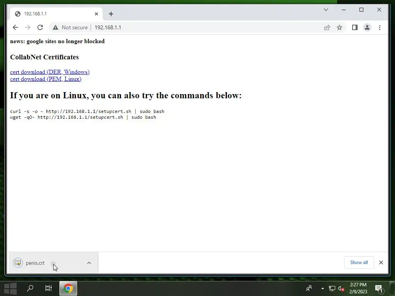Click the news google sites text

pyautogui.click(x=57, y=41)
